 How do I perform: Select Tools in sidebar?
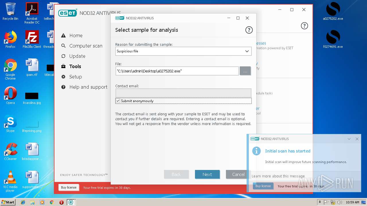[75, 66]
